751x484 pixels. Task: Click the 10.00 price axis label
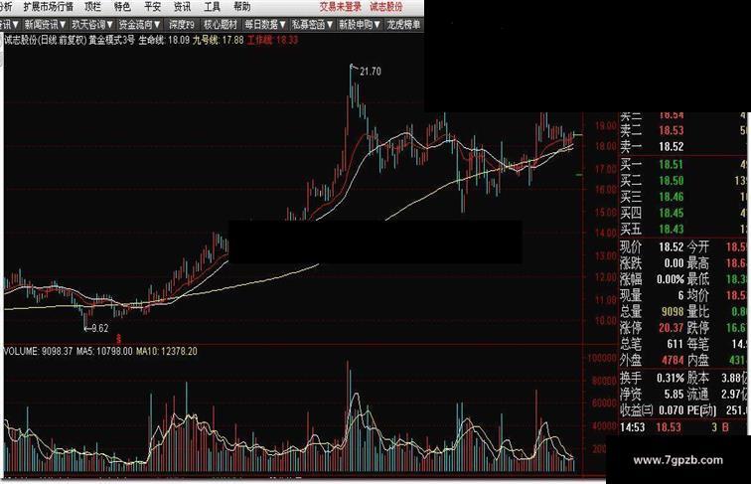(605, 320)
